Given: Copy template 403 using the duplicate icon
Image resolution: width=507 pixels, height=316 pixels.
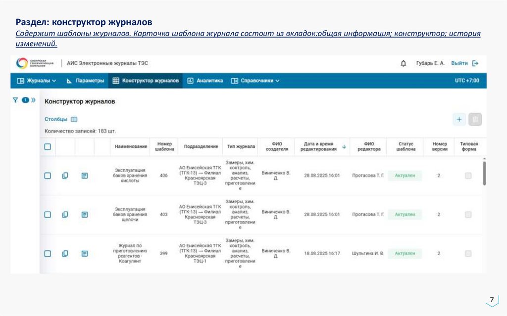Looking at the screenshot, I should [x=65, y=215].
